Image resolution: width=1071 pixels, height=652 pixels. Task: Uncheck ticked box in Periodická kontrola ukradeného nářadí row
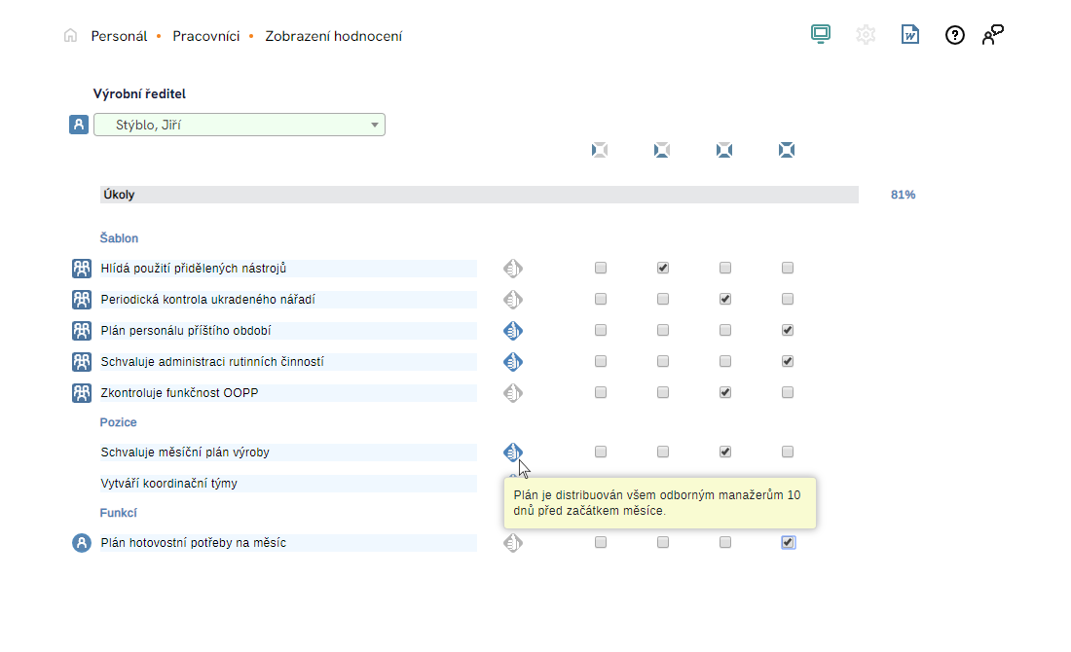[x=725, y=299]
